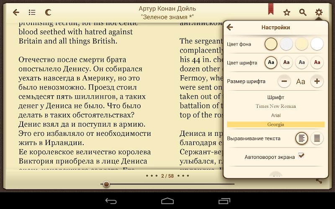Switch to night mode moon icon

[48, 13]
